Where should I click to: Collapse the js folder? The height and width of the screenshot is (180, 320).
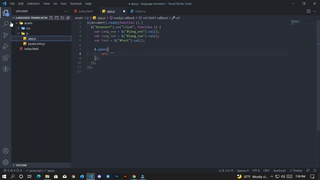19,33
